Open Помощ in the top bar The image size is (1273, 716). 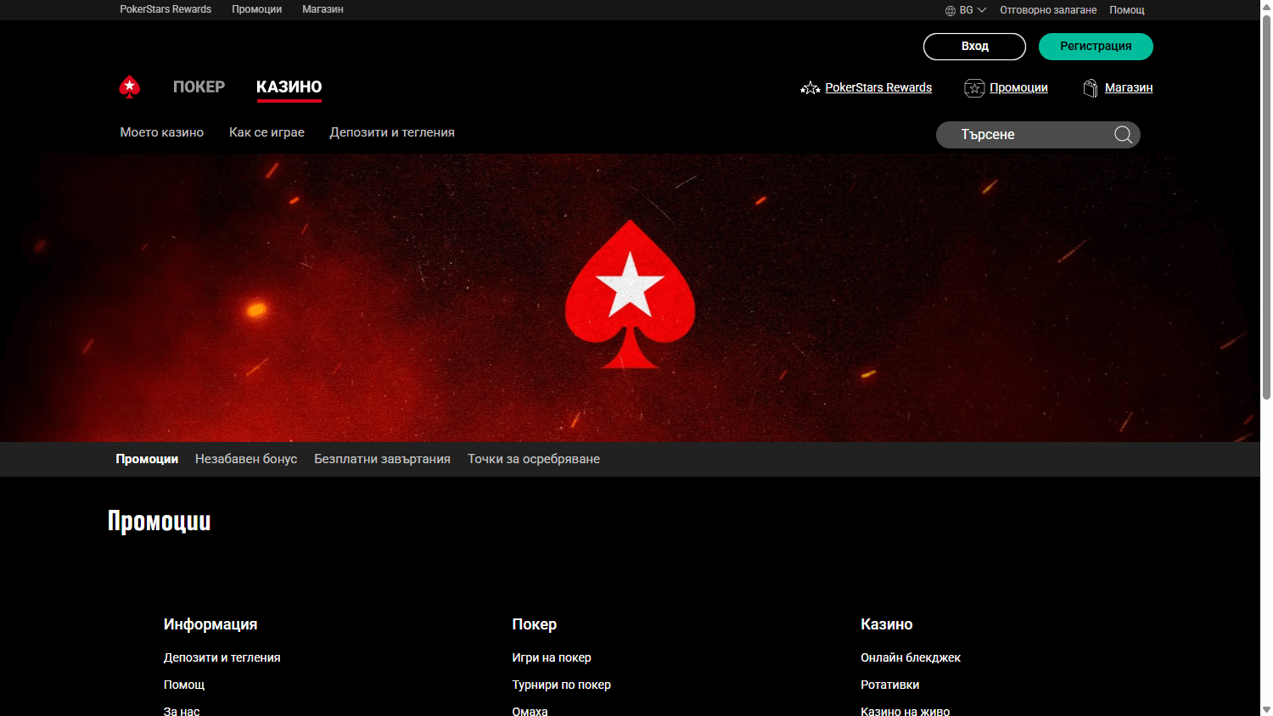coord(1127,10)
